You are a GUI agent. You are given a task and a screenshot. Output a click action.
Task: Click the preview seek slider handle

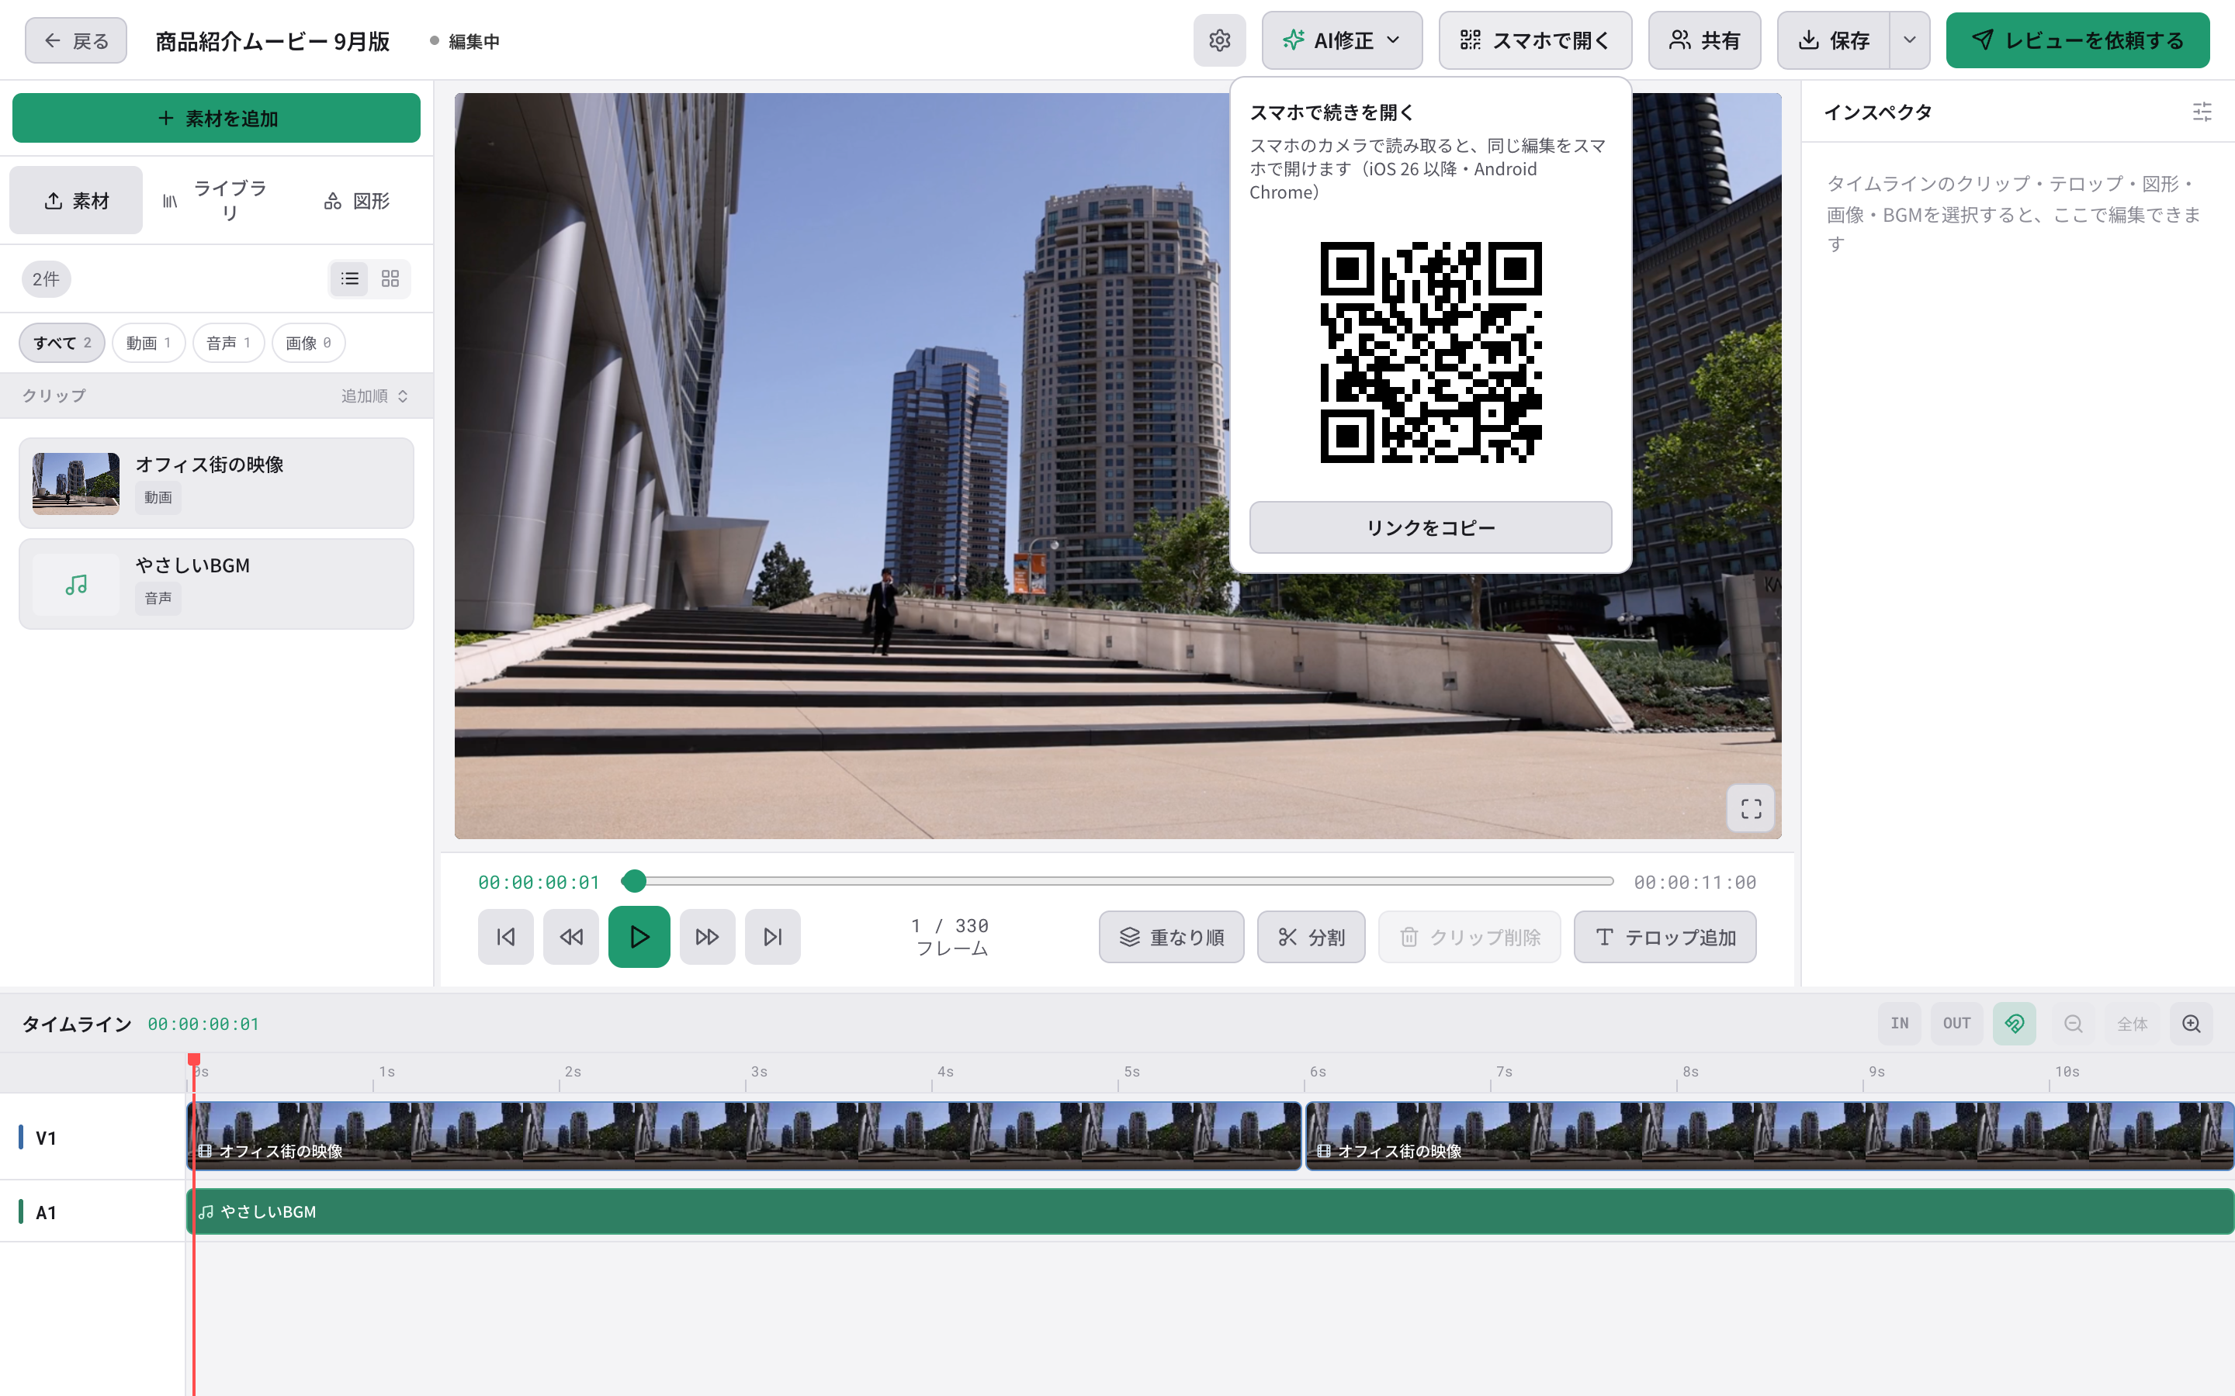pos(633,882)
